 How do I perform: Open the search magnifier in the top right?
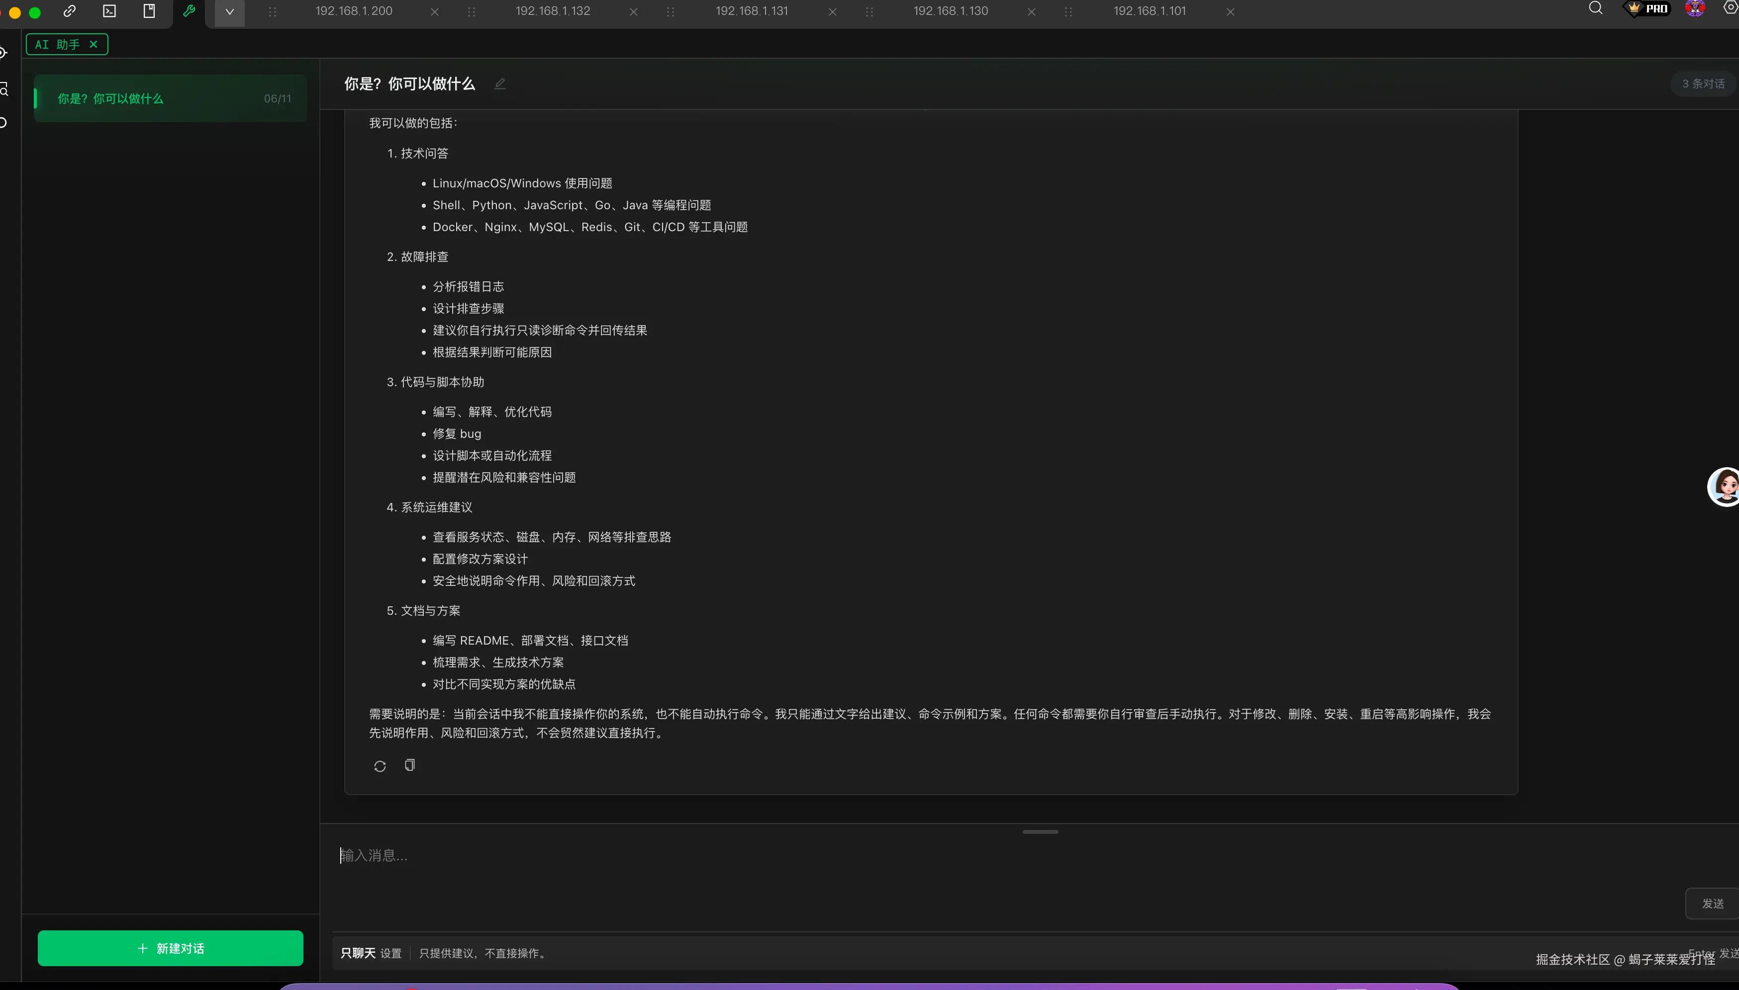click(1595, 8)
